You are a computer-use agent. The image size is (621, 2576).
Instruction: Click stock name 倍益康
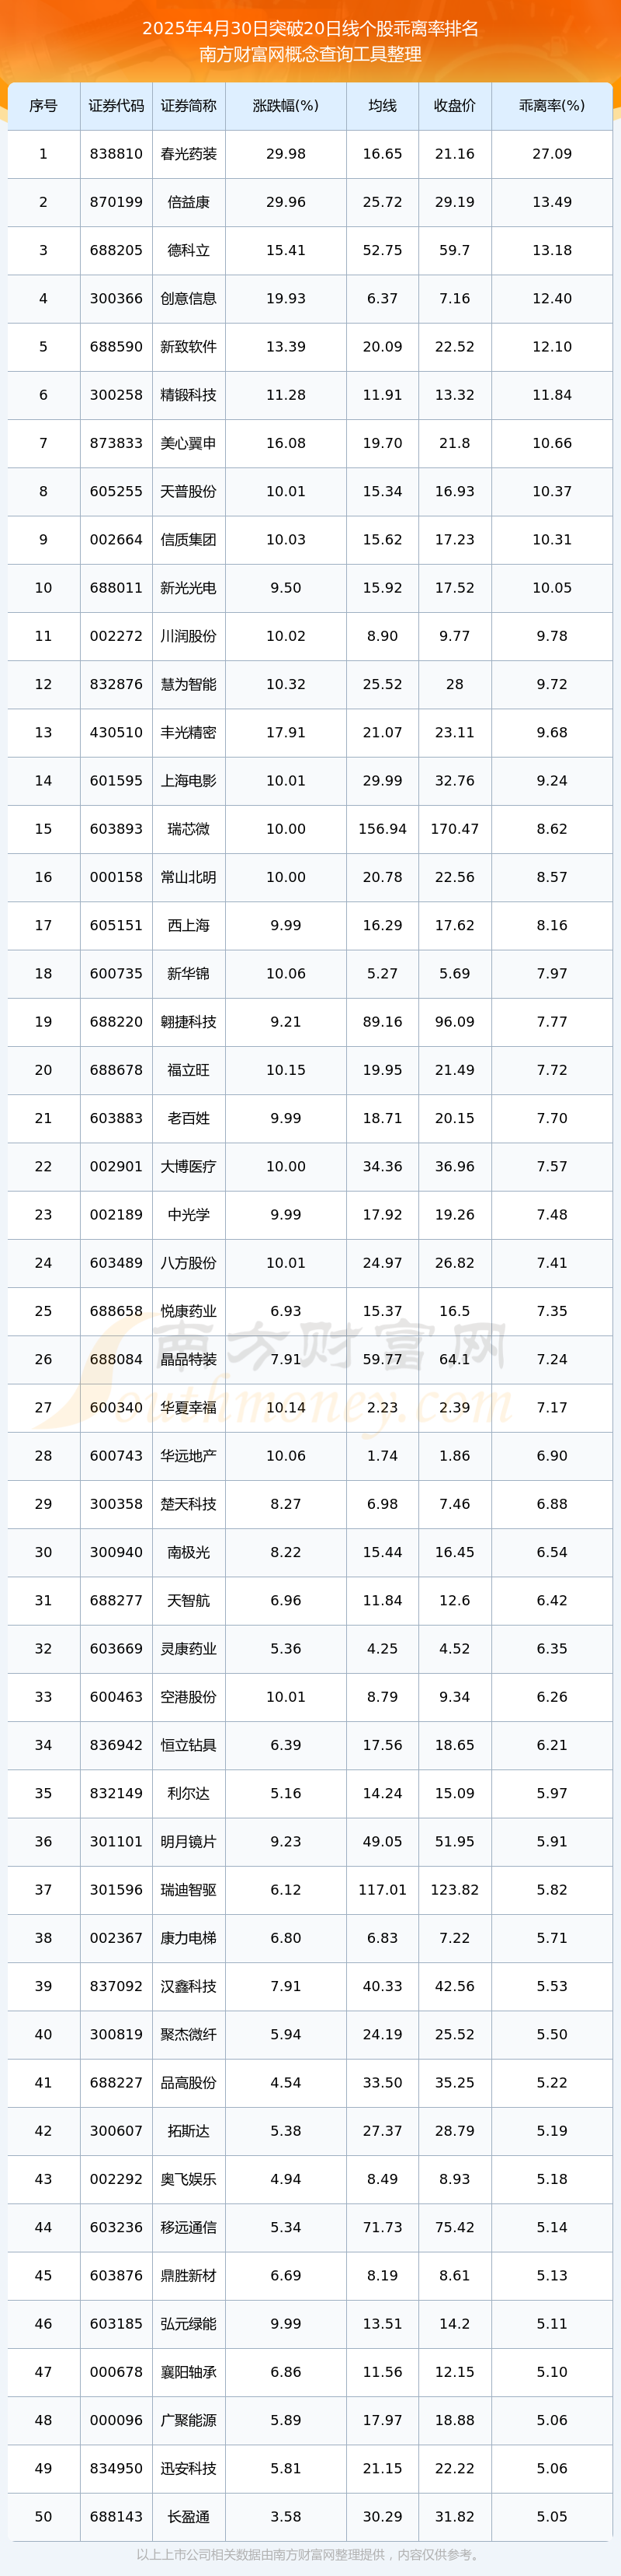pyautogui.click(x=189, y=202)
